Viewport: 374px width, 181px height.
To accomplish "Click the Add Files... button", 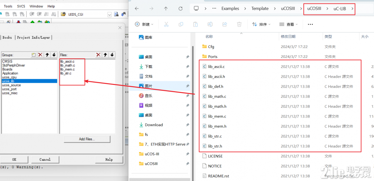I will (x=87, y=139).
